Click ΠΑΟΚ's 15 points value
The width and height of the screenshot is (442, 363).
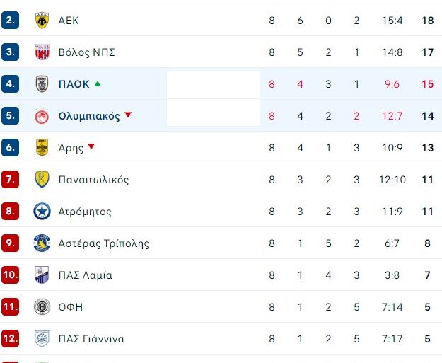427,84
